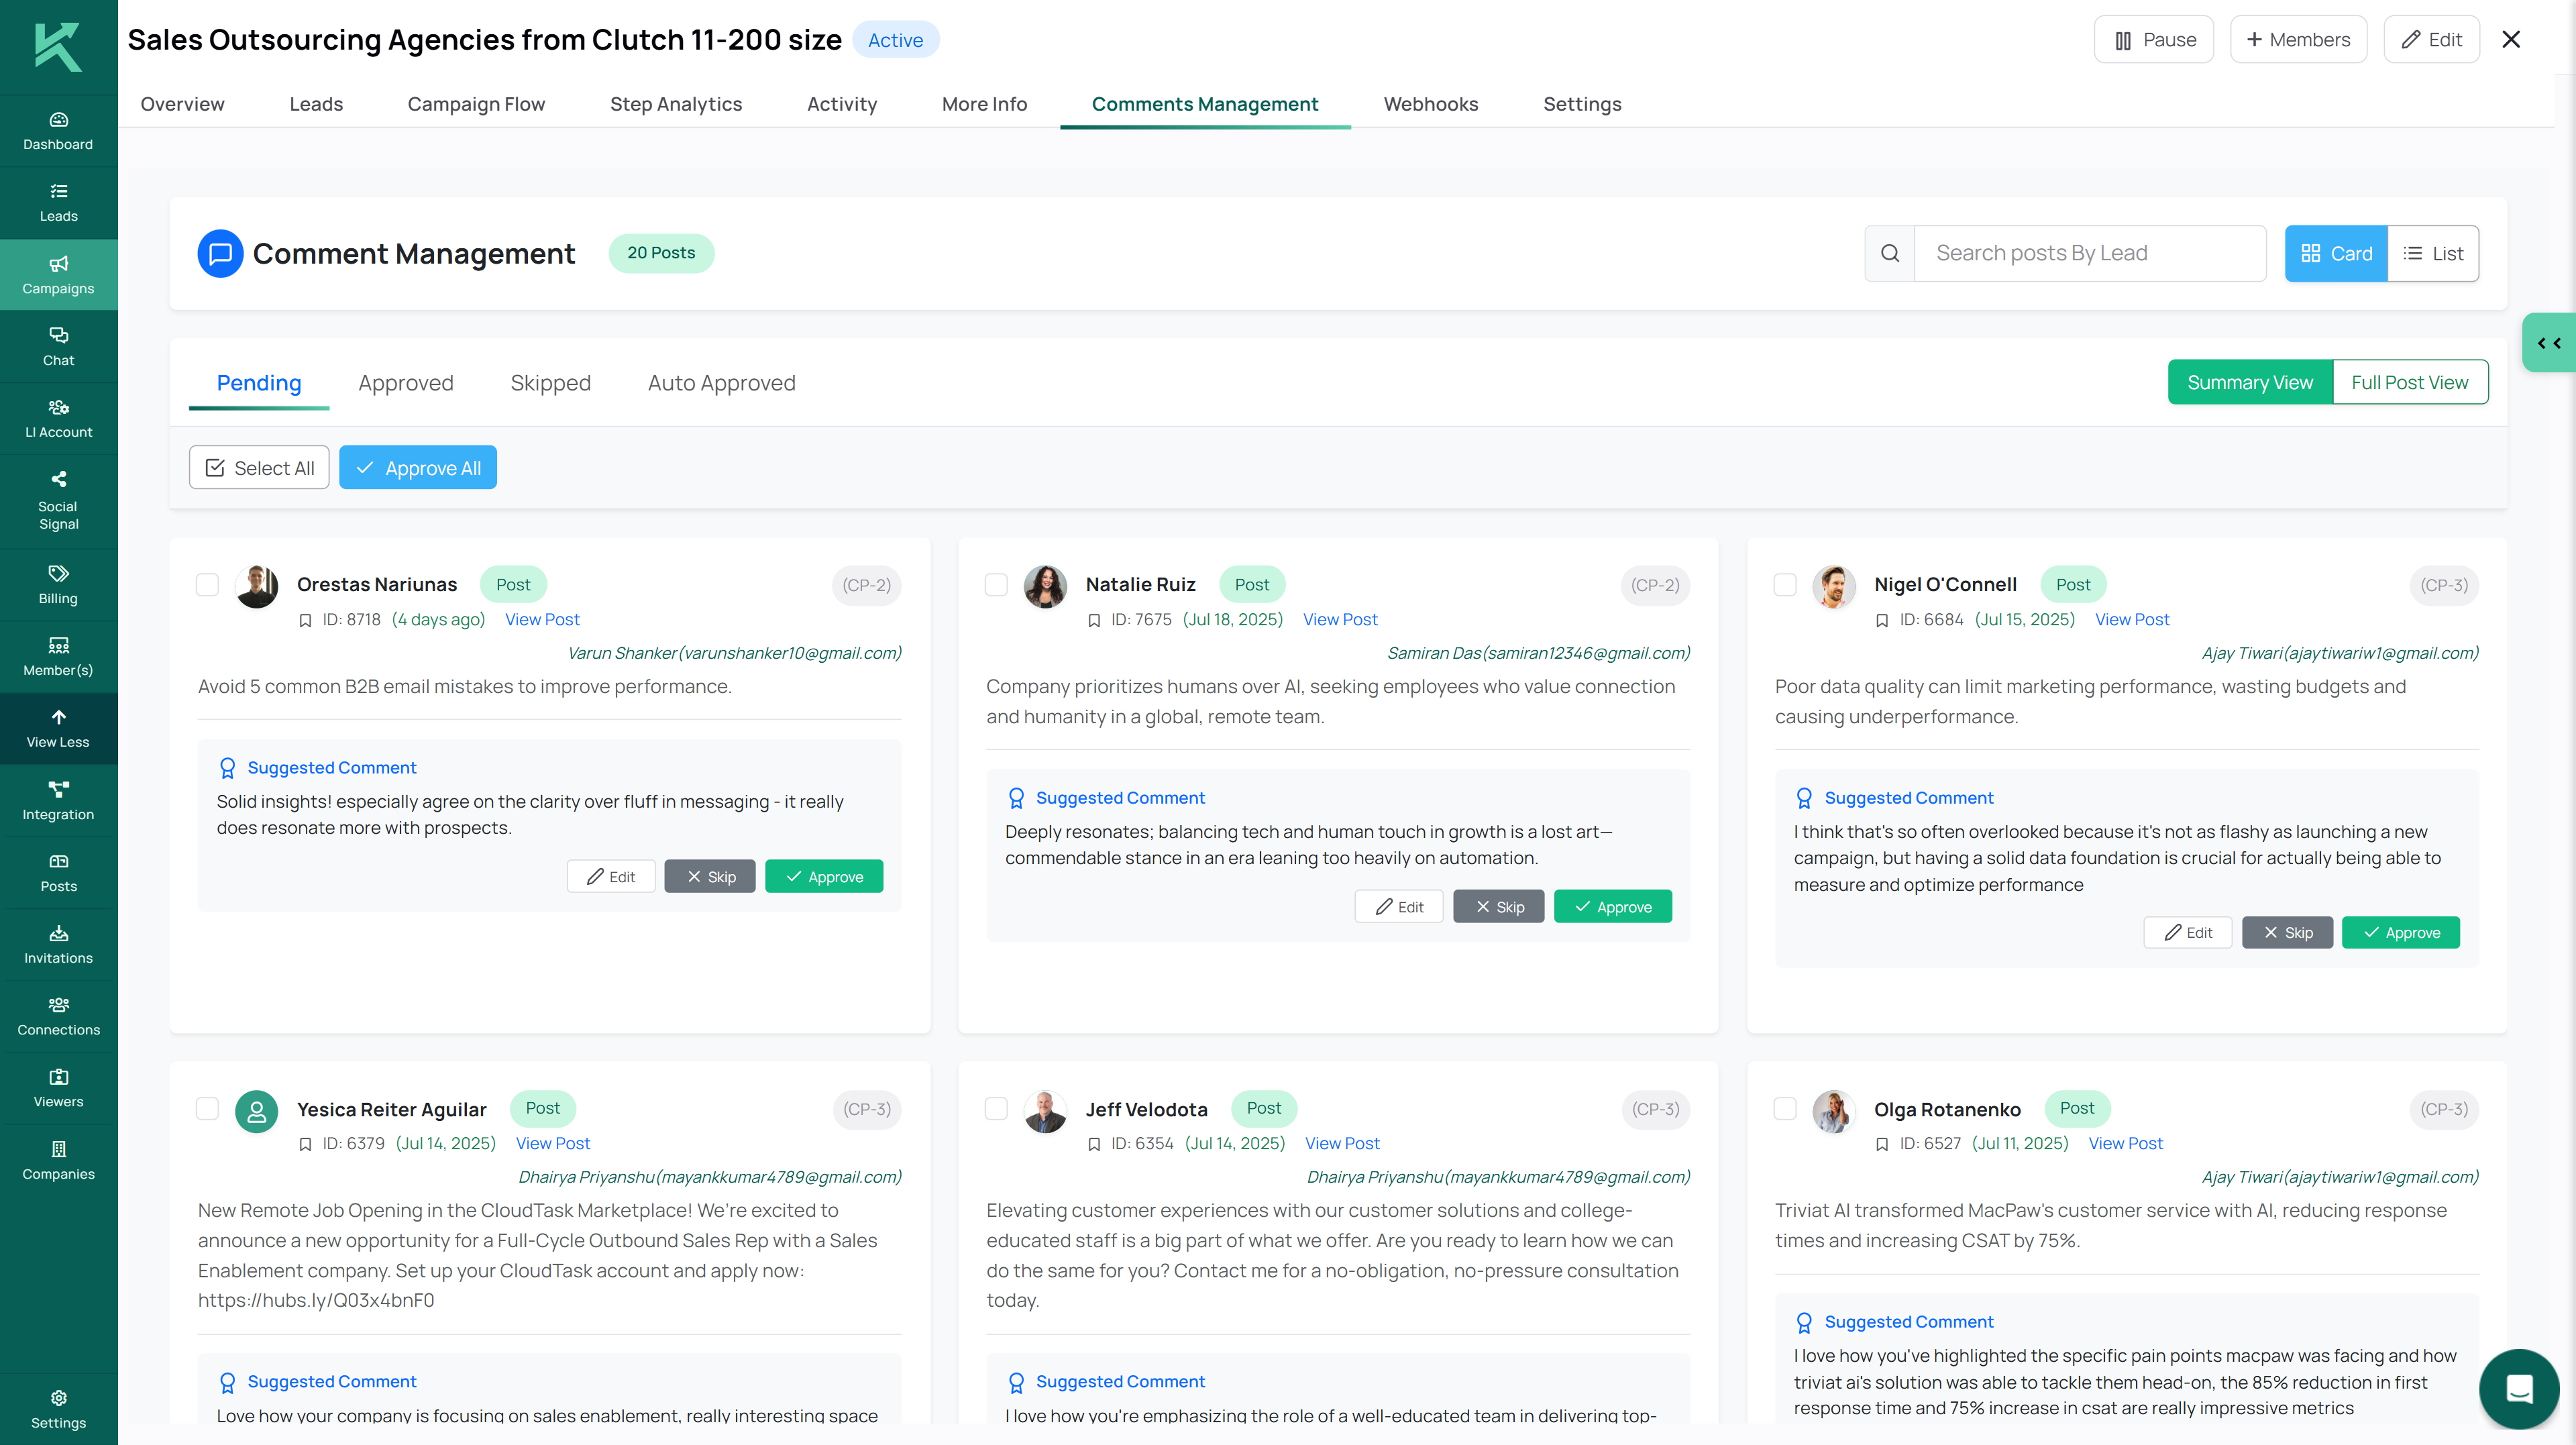Switch to Full Post View
Image resolution: width=2576 pixels, height=1445 pixels.
click(2410, 381)
